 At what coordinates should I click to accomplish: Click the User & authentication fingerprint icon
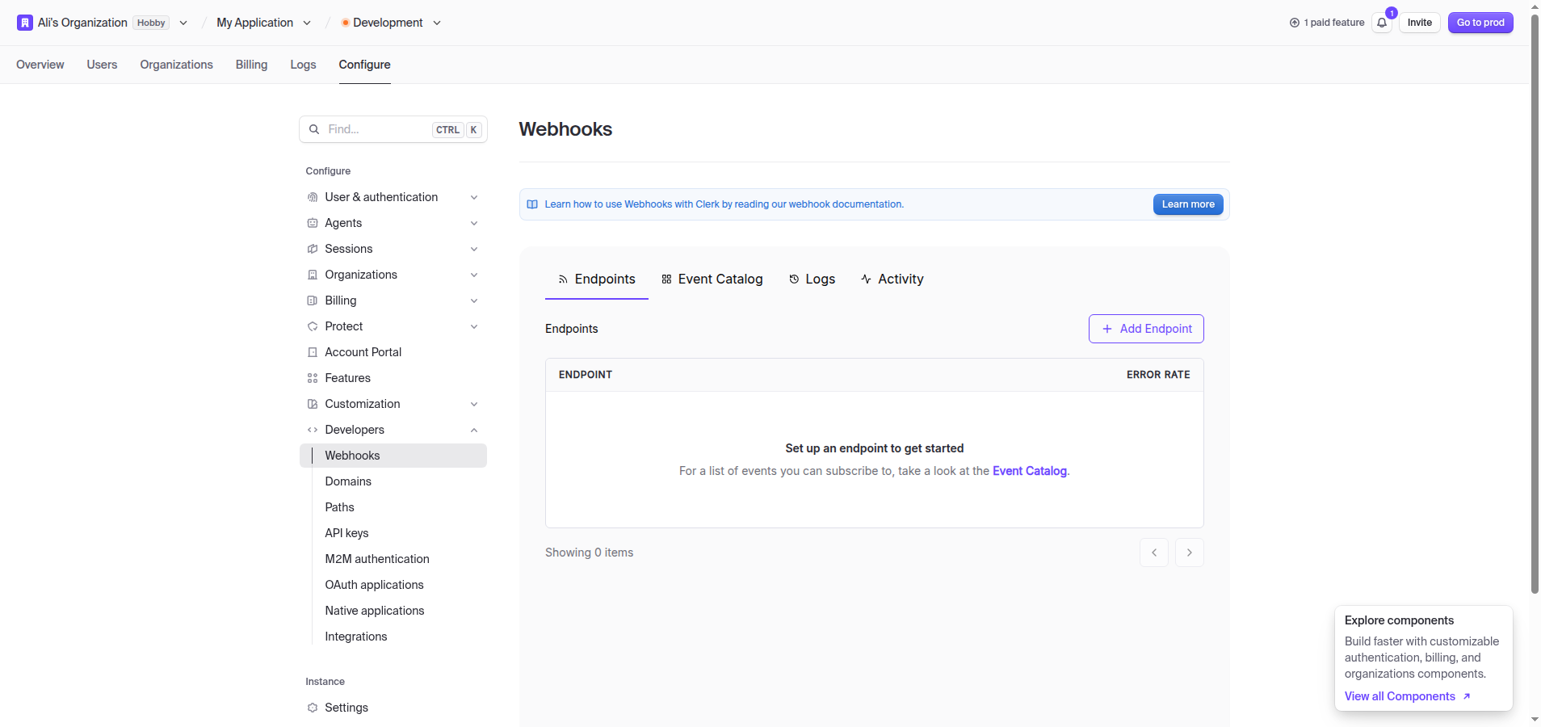(313, 197)
